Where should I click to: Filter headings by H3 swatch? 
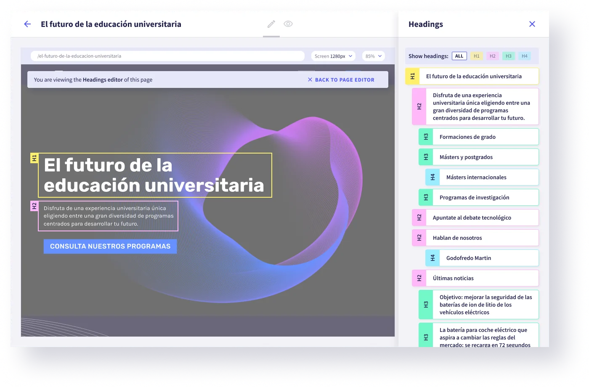(x=509, y=56)
